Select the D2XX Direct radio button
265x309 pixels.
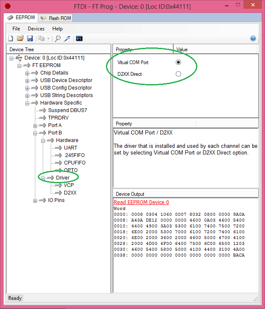click(178, 74)
